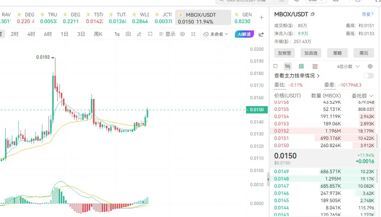Click the pop-out window icon in order book toolbar
The height and width of the screenshot is (217, 381).
point(275,66)
